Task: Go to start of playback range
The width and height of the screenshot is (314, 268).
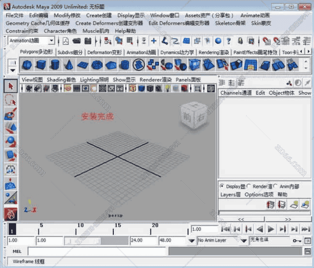Action: pos(225,229)
